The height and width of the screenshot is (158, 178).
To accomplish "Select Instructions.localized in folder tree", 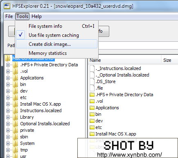I will click(x=41, y=111).
